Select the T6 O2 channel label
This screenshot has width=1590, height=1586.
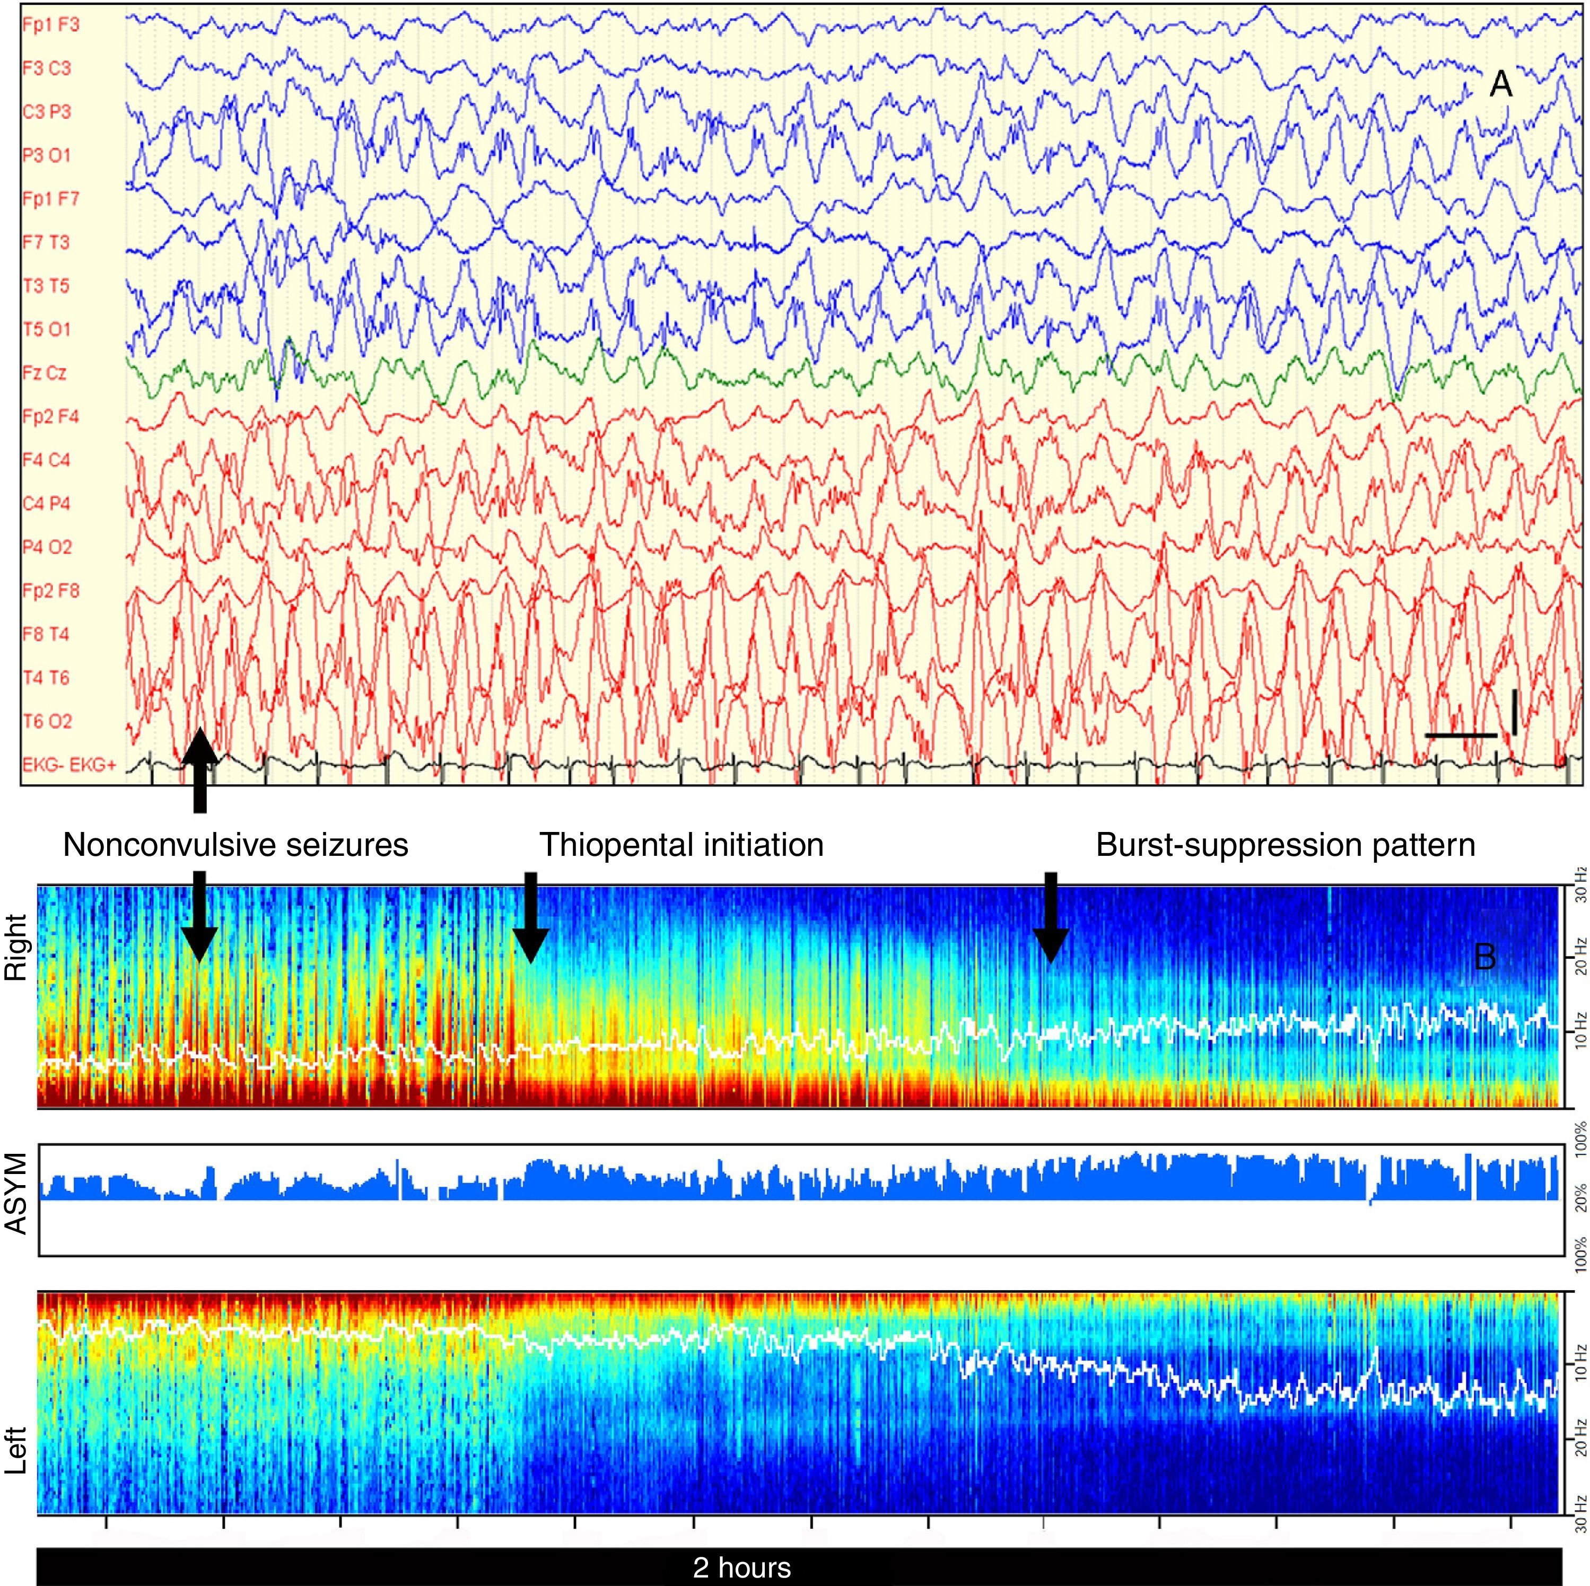(x=47, y=722)
